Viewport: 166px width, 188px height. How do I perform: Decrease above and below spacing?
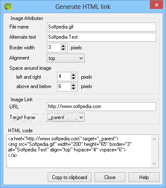pos(73,88)
